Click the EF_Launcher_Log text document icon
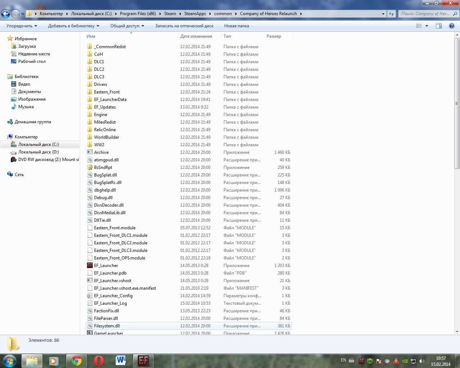Screen dimensions: 460x368 click(x=90, y=303)
